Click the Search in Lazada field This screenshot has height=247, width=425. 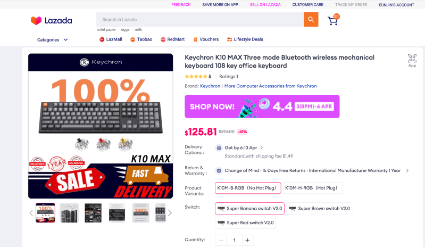[199, 20]
